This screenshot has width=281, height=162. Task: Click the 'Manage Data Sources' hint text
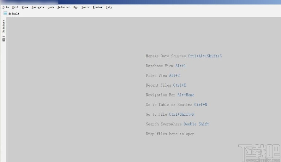pyautogui.click(x=166, y=56)
